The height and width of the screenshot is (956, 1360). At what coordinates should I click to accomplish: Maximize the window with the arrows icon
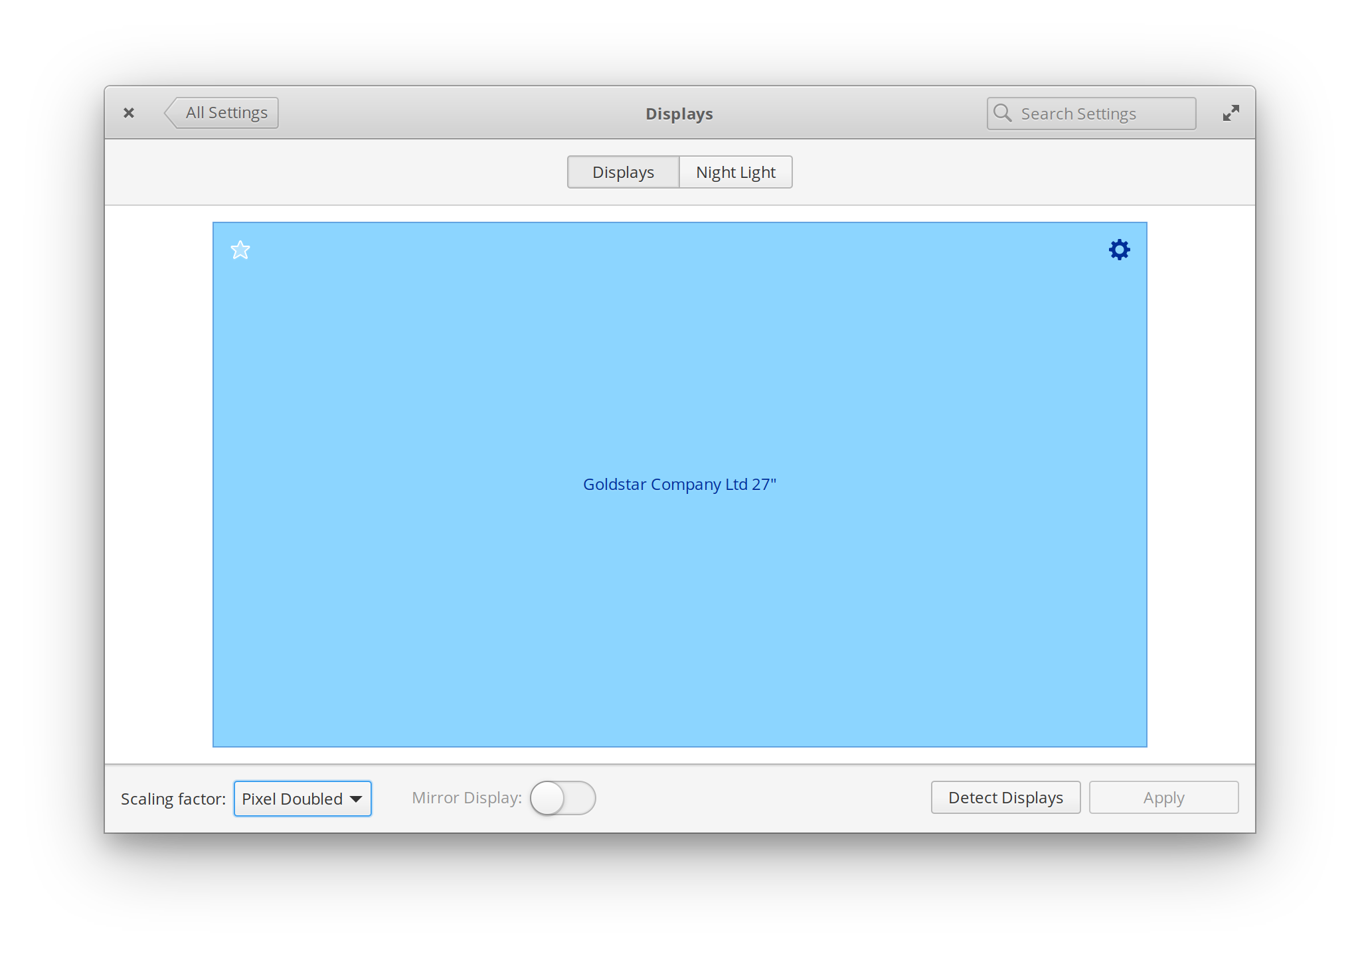(1231, 114)
